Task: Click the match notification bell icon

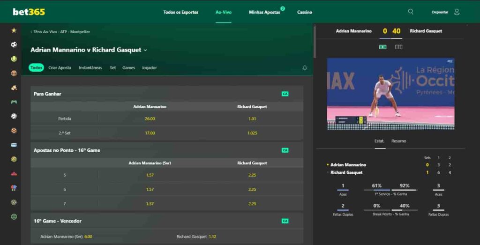Action: [x=305, y=68]
